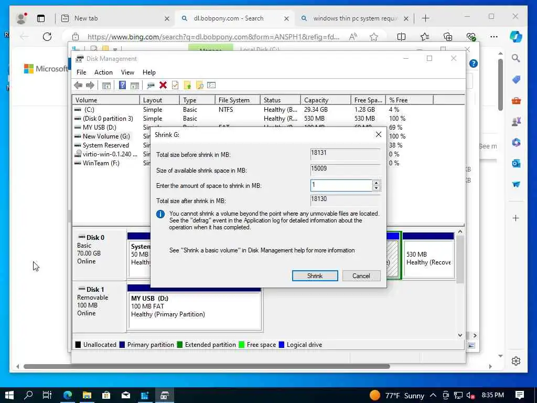
Task: Click the yellow folder with green arrow toolbar icon
Action: (187, 86)
